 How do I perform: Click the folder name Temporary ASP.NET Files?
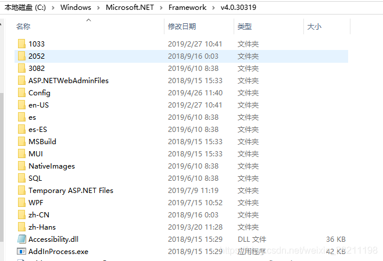coord(71,191)
